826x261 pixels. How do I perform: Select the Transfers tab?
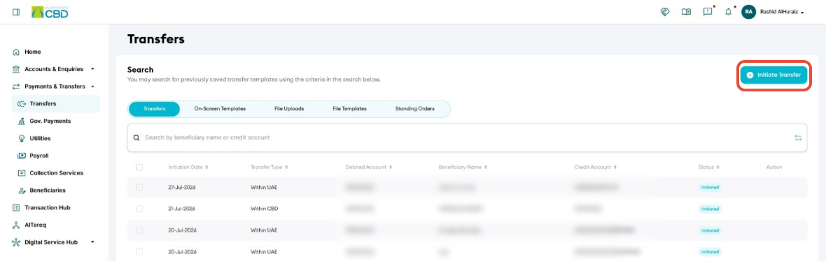coord(154,109)
